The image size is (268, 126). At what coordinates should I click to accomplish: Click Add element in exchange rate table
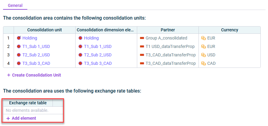(21, 118)
